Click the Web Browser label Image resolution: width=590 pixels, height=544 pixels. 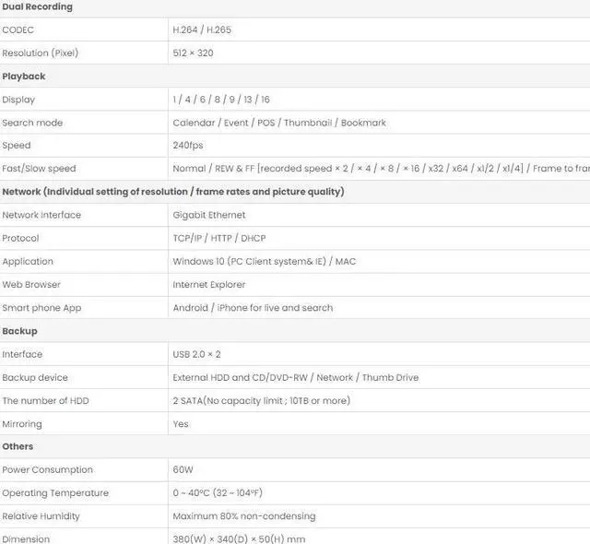(31, 285)
